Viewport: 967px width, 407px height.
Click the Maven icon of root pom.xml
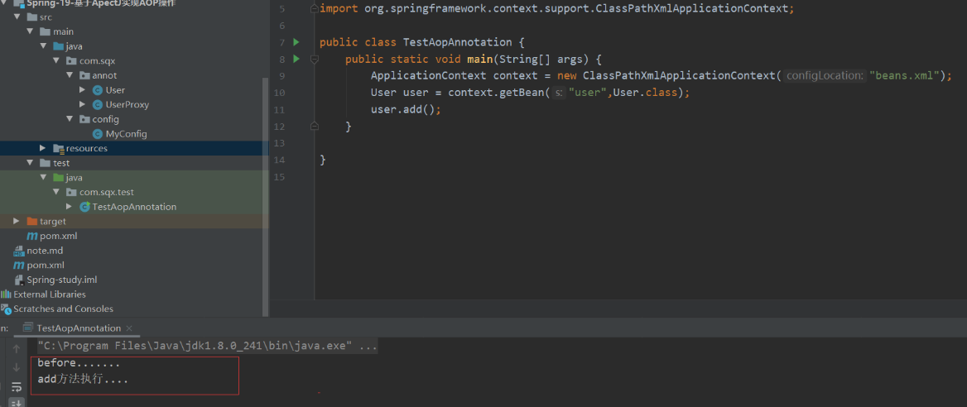coord(19,266)
